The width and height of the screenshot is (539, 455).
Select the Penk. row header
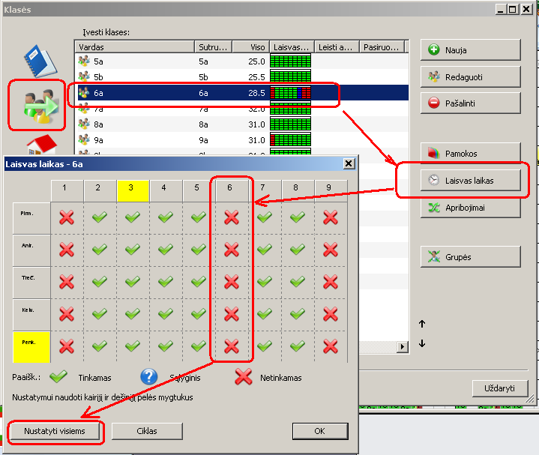[31, 347]
